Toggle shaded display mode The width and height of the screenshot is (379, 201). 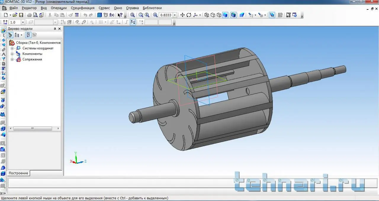click(225, 15)
